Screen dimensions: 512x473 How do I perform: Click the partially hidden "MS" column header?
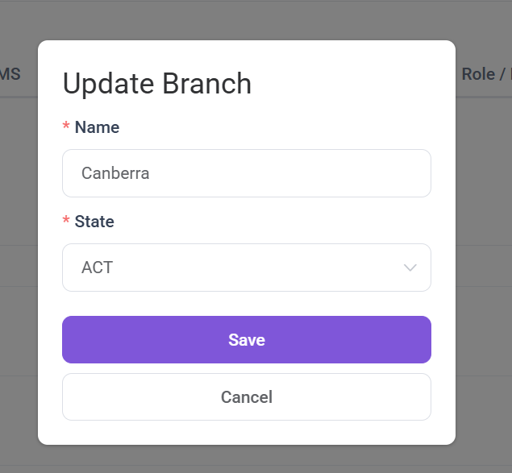pos(10,74)
